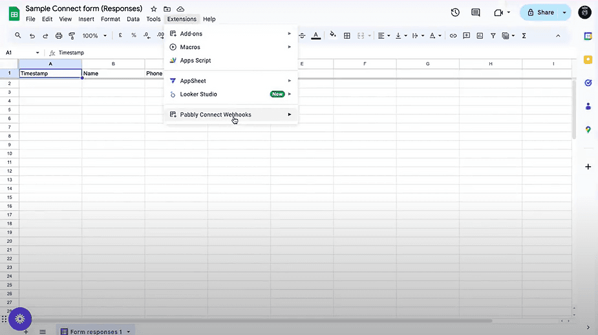Expand the AppSheet submenu
The height and width of the screenshot is (335, 598).
coord(231,81)
